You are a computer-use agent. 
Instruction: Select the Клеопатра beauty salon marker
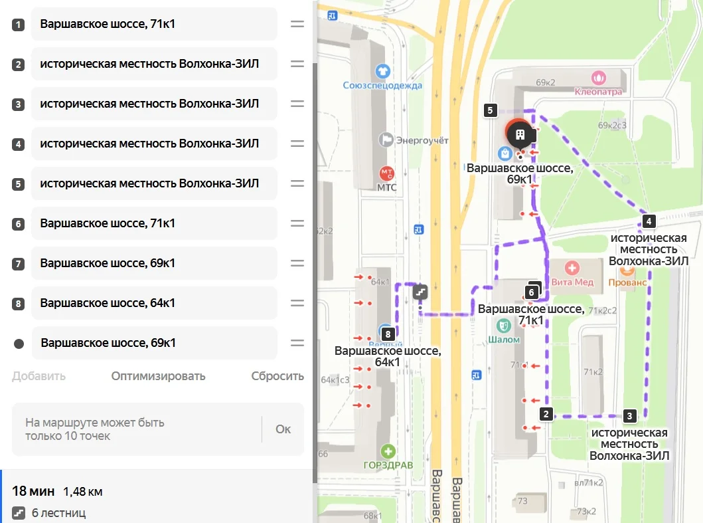coord(599,78)
